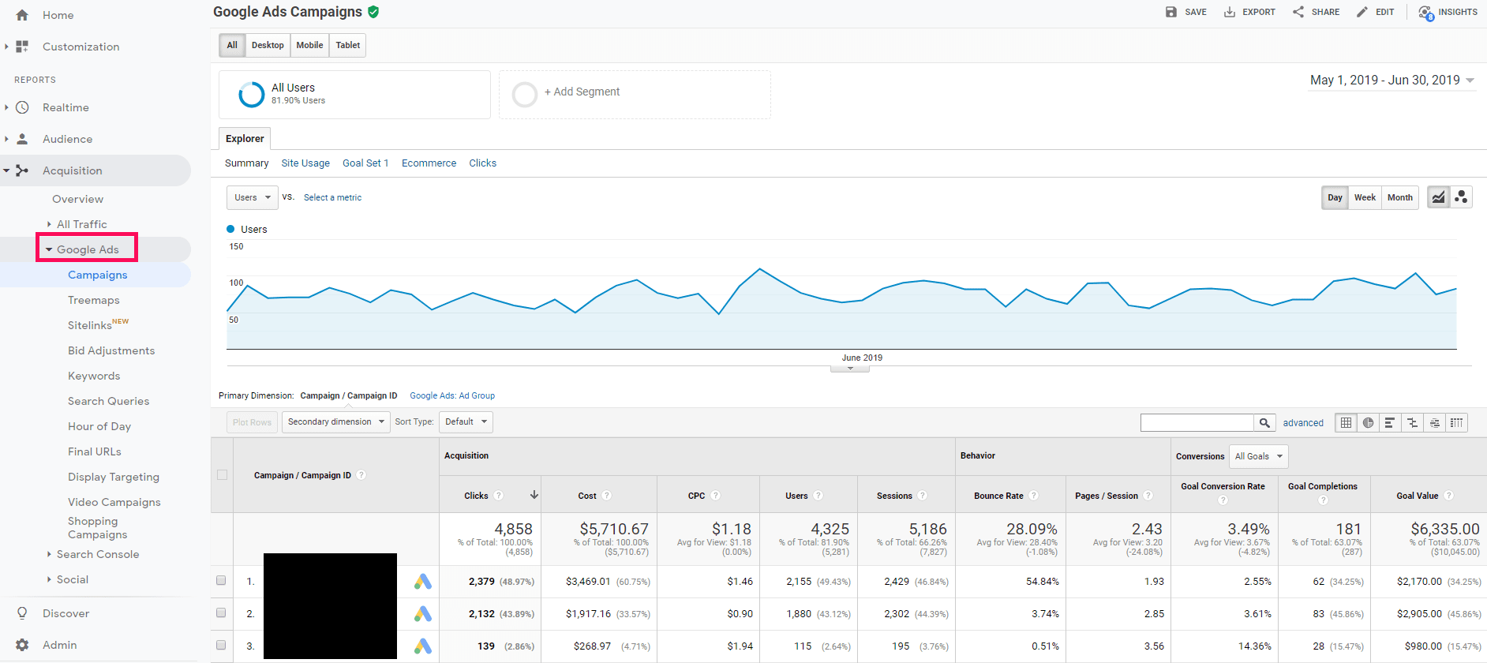Open the Insights panel icon
This screenshot has height=663, width=1487.
1425,13
